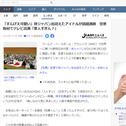Select the エンタメ category
The image size is (126, 126).
47,16
